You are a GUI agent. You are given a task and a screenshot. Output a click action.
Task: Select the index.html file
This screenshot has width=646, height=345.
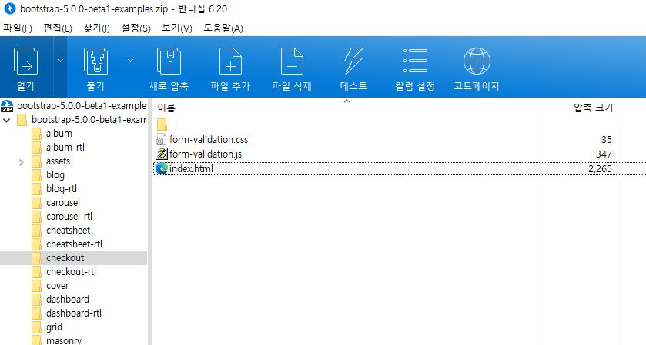[191, 168]
